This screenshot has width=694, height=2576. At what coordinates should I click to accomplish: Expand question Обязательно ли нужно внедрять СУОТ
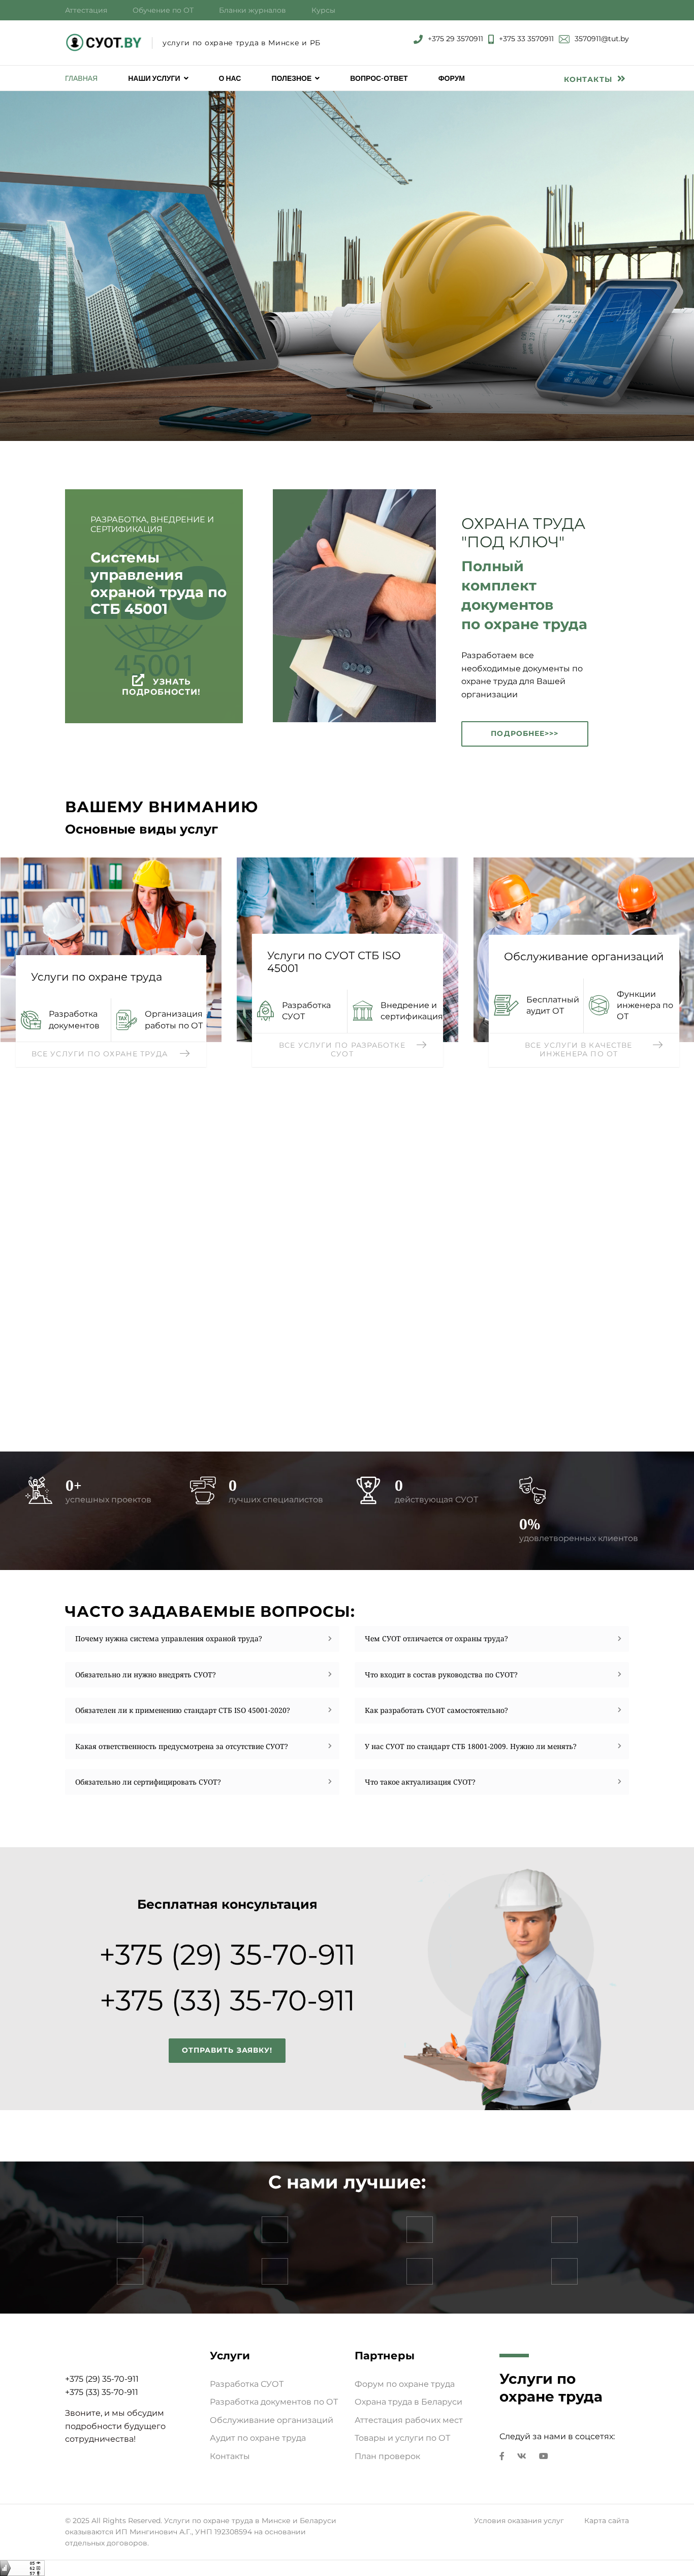point(202,1675)
